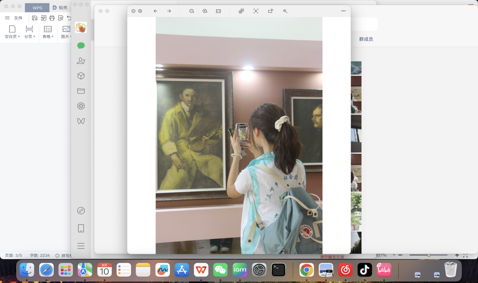The image size is (478, 283).
Task: Open WeChat mini programs icon
Action: coord(81,211)
